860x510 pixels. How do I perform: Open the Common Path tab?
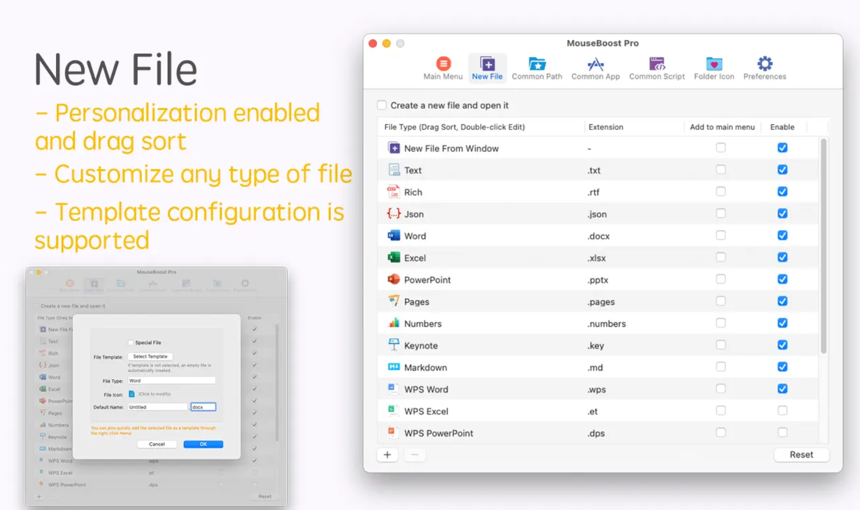[537, 68]
